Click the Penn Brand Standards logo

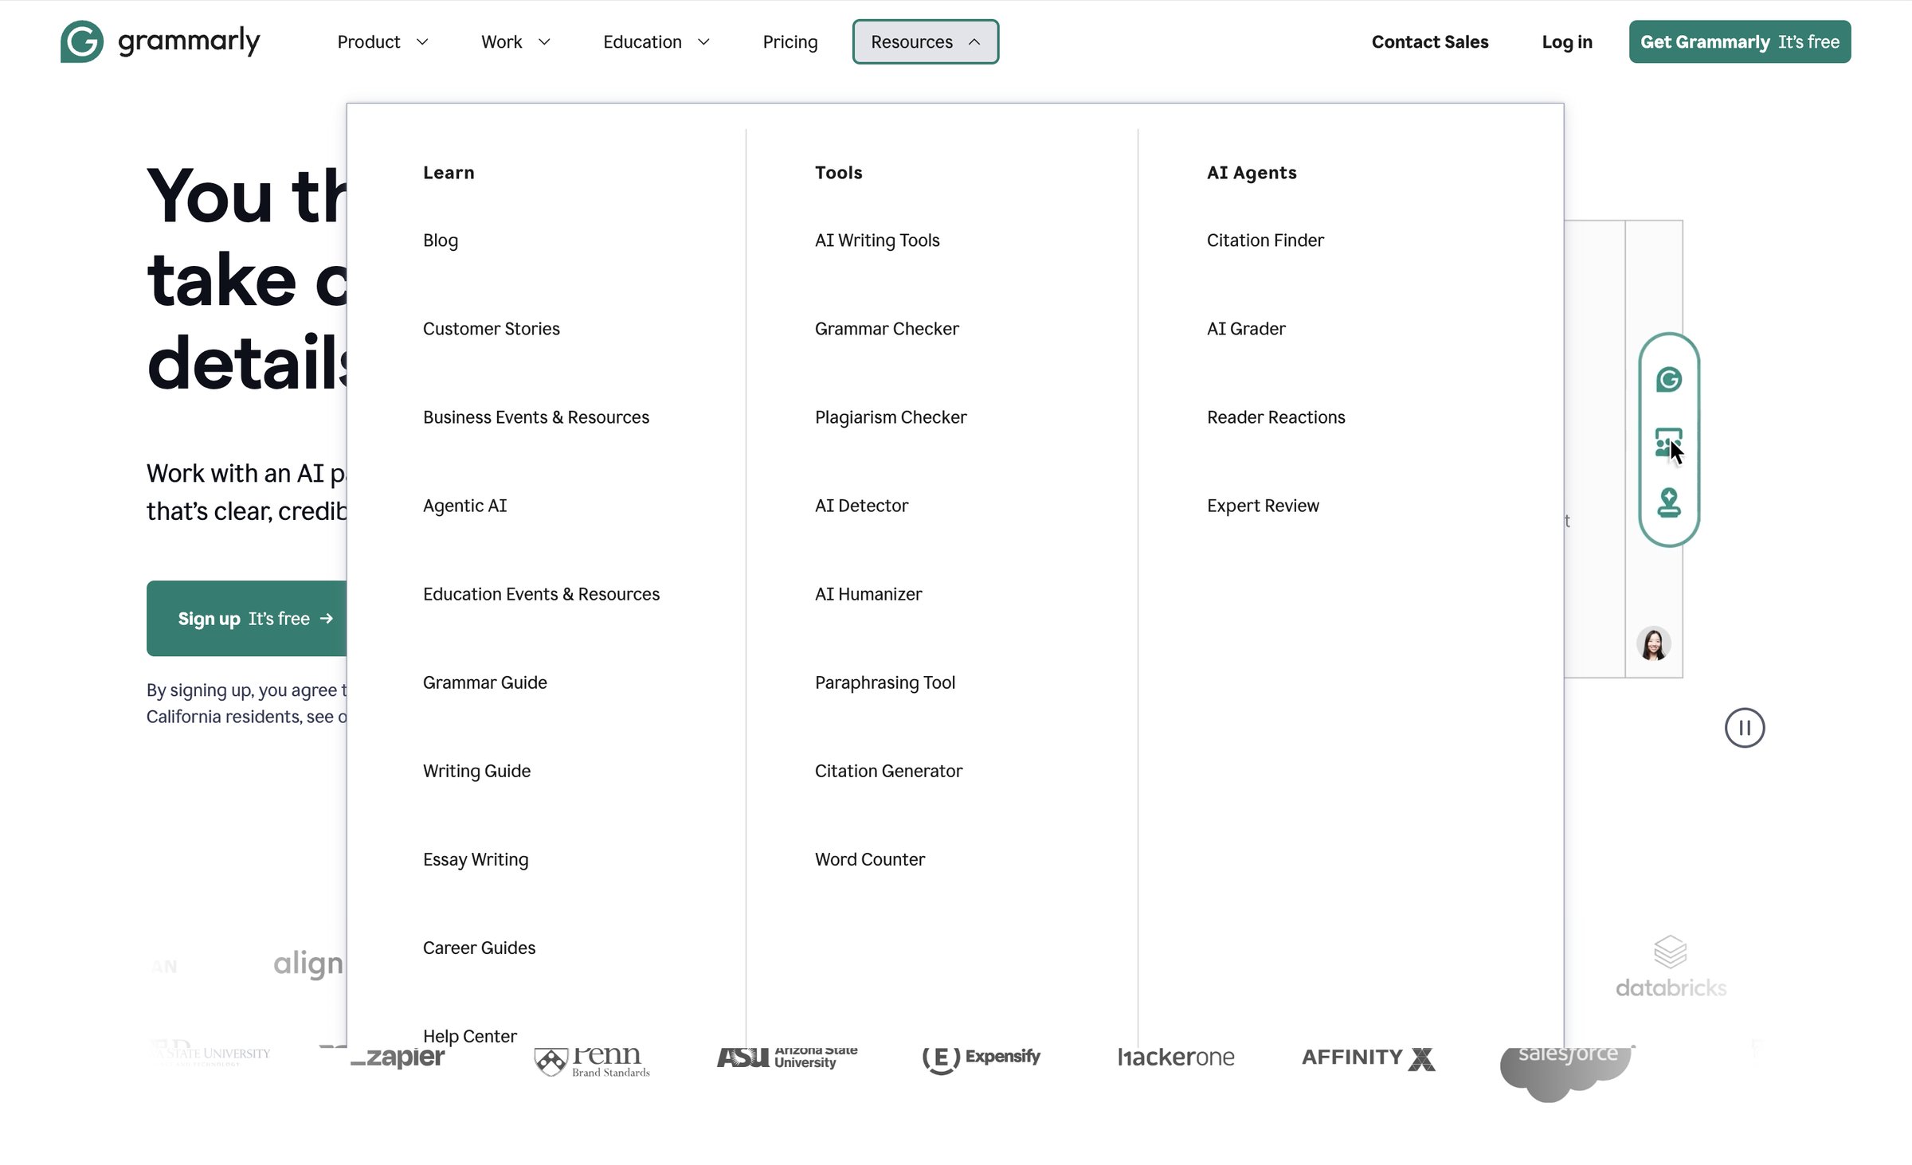(x=592, y=1061)
